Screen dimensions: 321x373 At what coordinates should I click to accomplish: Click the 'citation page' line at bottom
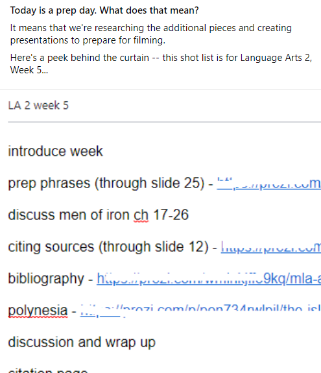(x=48, y=370)
